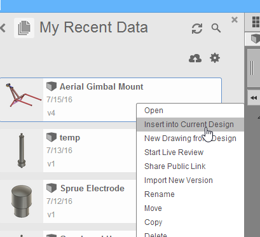
Task: Select the Aerial Gimbal Mount thumbnail
Action: click(x=22, y=100)
